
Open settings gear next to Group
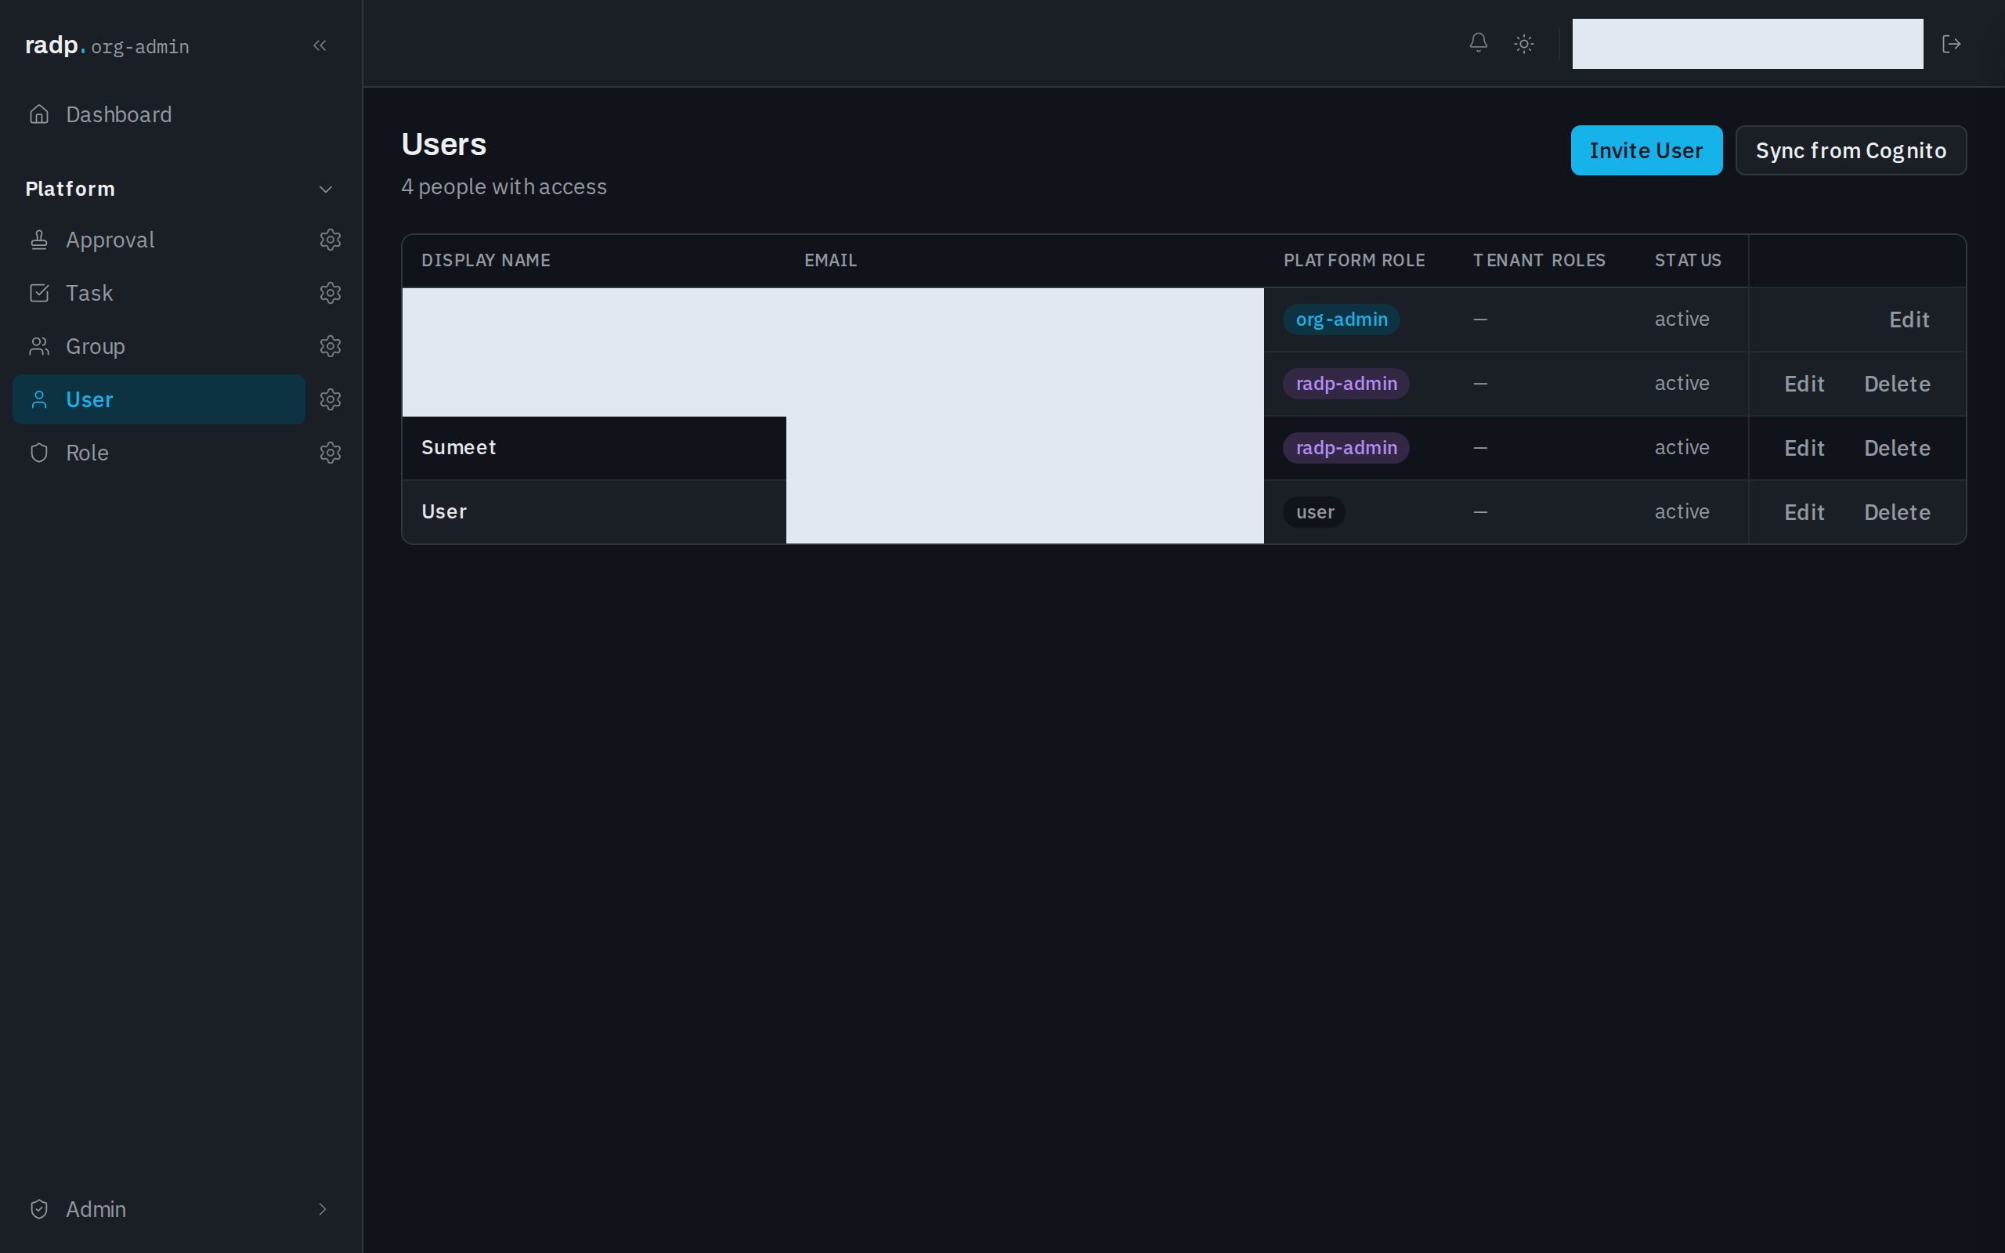[331, 346]
